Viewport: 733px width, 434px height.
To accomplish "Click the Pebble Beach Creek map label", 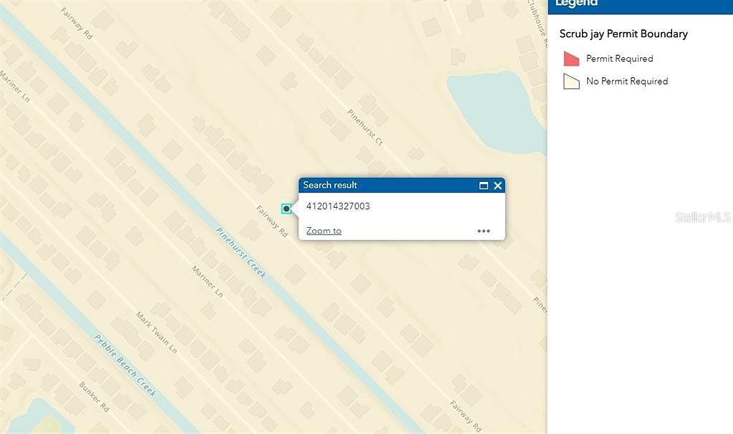I will point(125,365).
